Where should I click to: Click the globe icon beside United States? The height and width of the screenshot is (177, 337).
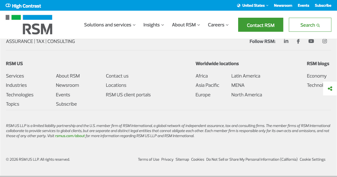pyautogui.click(x=239, y=5)
